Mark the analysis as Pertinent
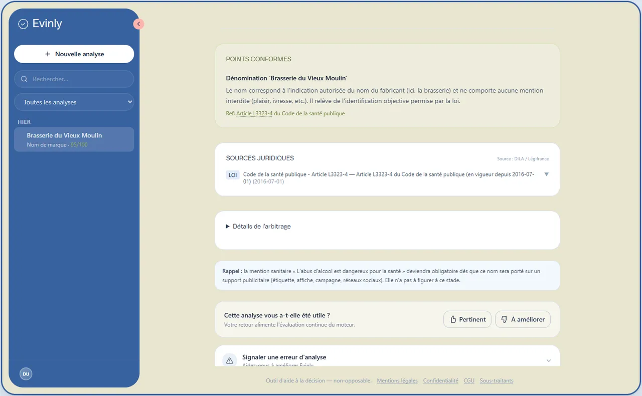 467,319
